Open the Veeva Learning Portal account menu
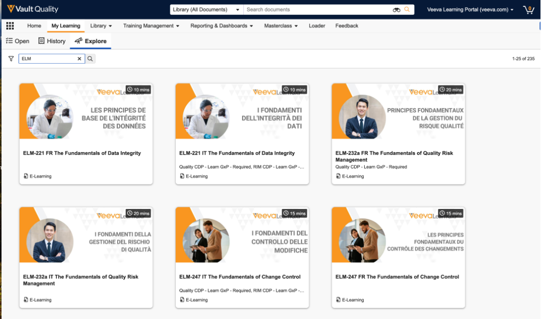The image size is (541, 319). [470, 10]
